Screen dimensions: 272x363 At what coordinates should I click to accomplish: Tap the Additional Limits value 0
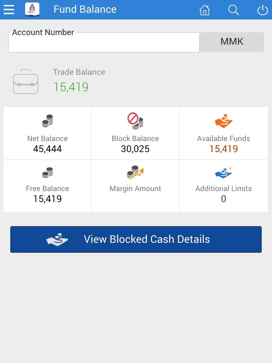tap(224, 199)
